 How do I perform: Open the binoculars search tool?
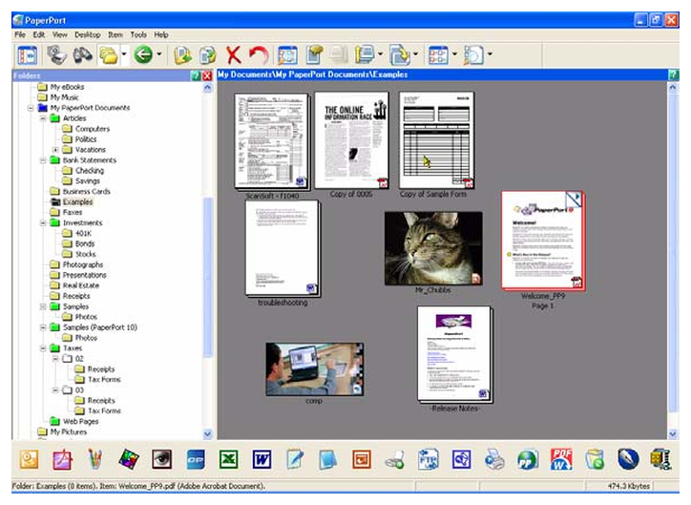click(83, 55)
